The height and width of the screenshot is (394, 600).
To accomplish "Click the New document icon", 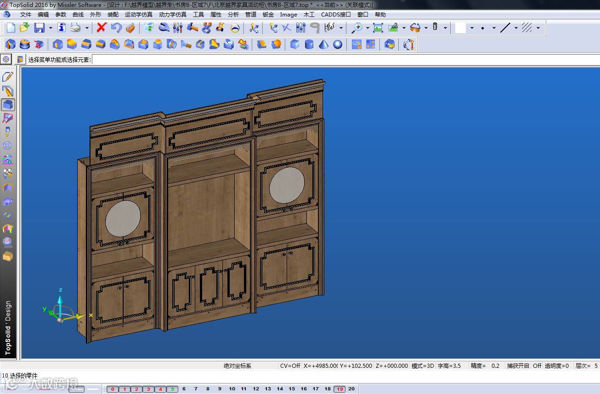I will [x=11, y=28].
